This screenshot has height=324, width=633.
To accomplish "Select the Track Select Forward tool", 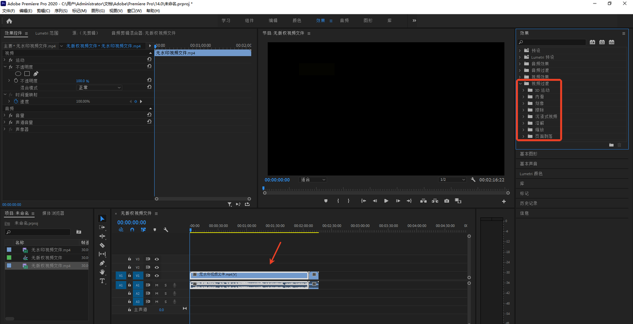I will point(102,227).
